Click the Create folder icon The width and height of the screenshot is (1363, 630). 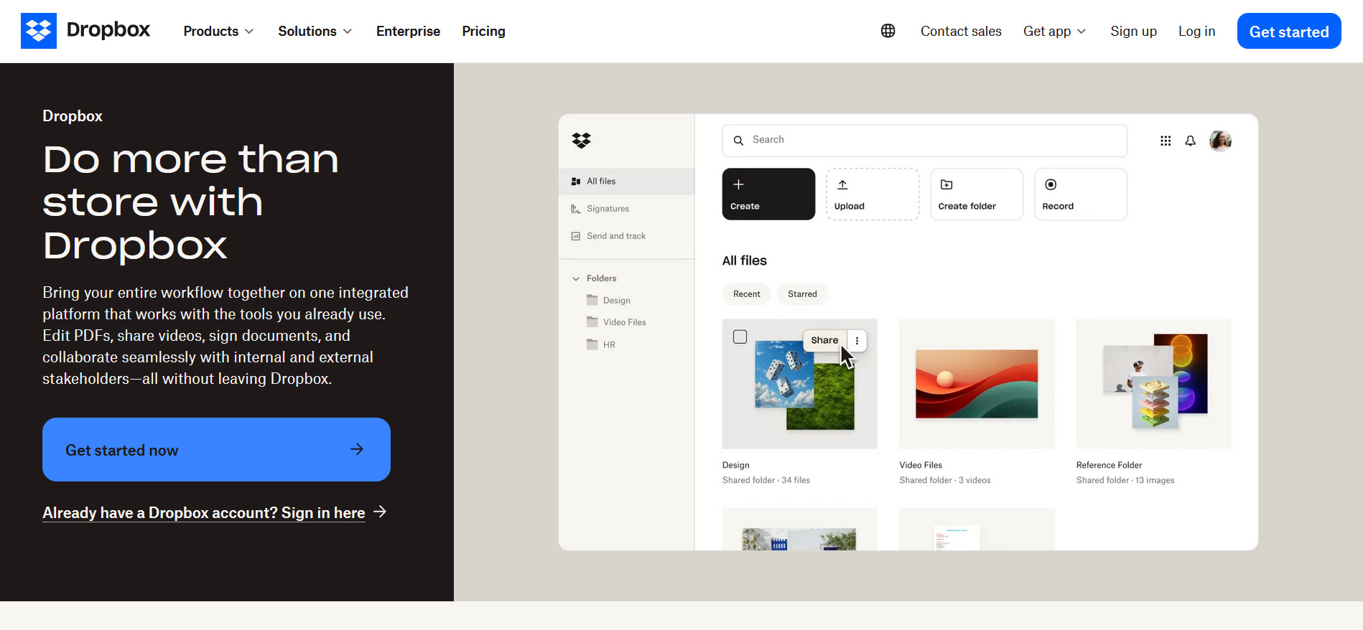(946, 184)
